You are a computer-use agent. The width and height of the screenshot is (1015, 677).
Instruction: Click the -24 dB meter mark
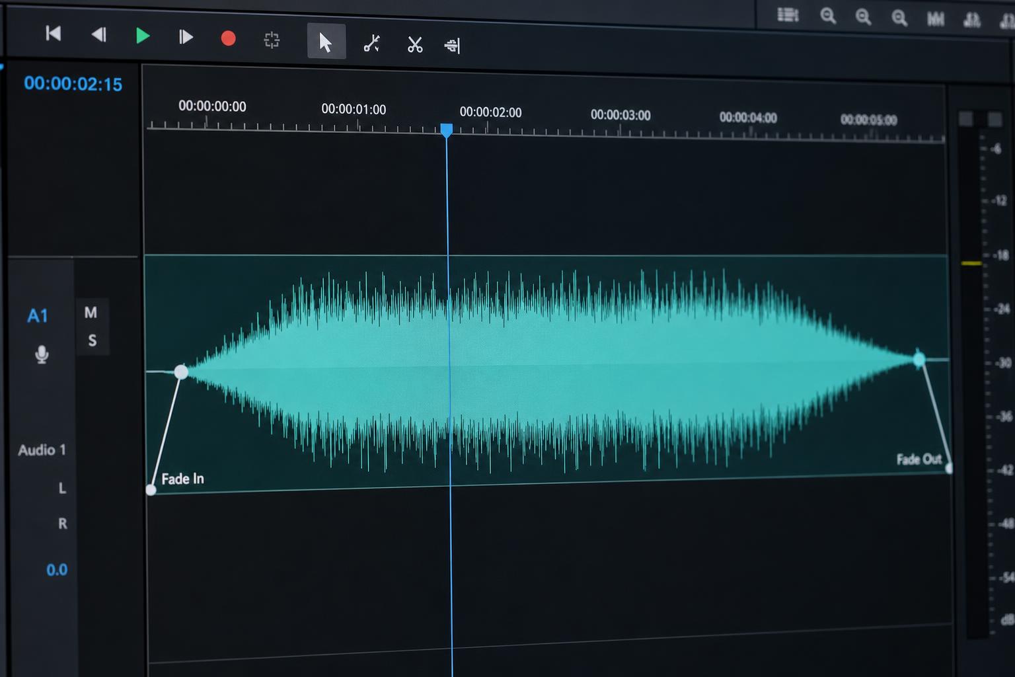coord(1002,309)
